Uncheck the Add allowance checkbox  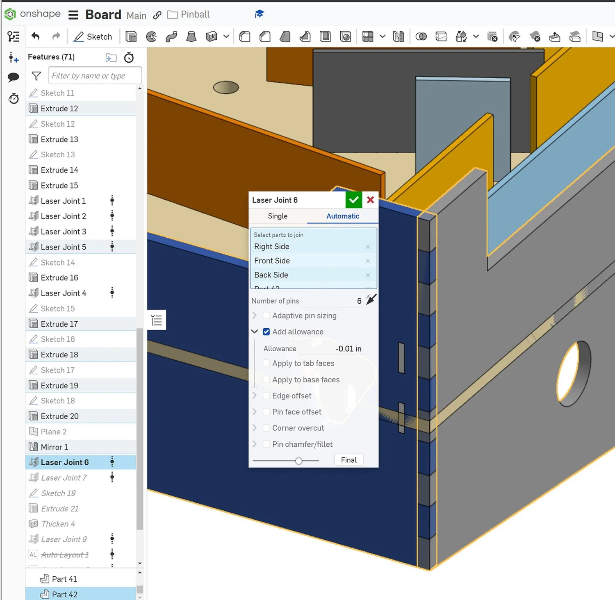click(266, 332)
